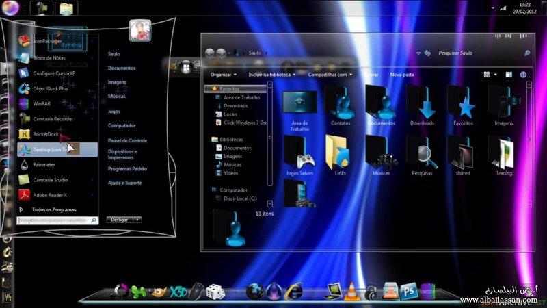
Task: Open Imagens in Start menu right pane
Action: [117, 82]
